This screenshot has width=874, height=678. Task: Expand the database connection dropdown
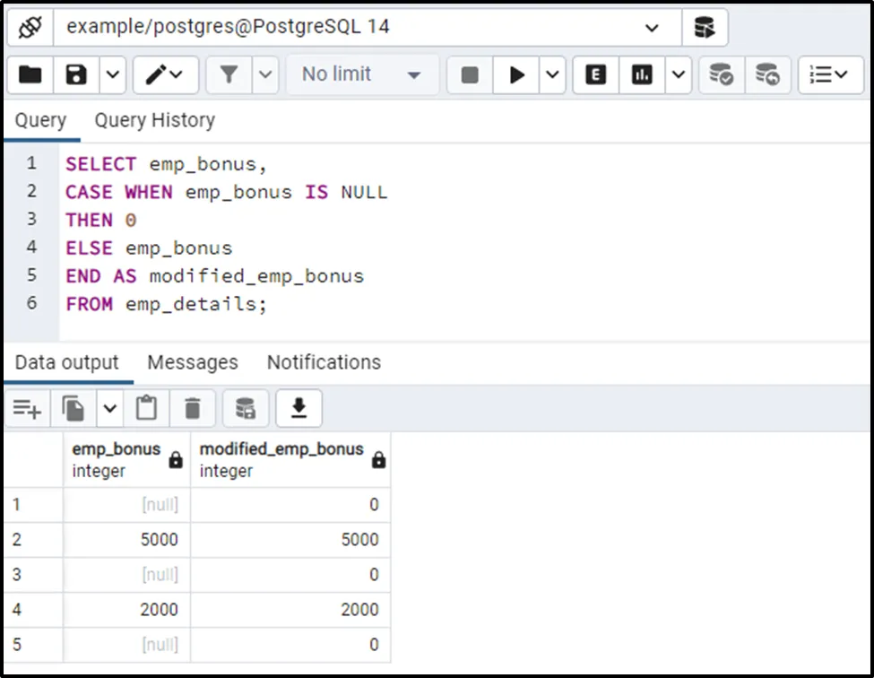pyautogui.click(x=652, y=27)
